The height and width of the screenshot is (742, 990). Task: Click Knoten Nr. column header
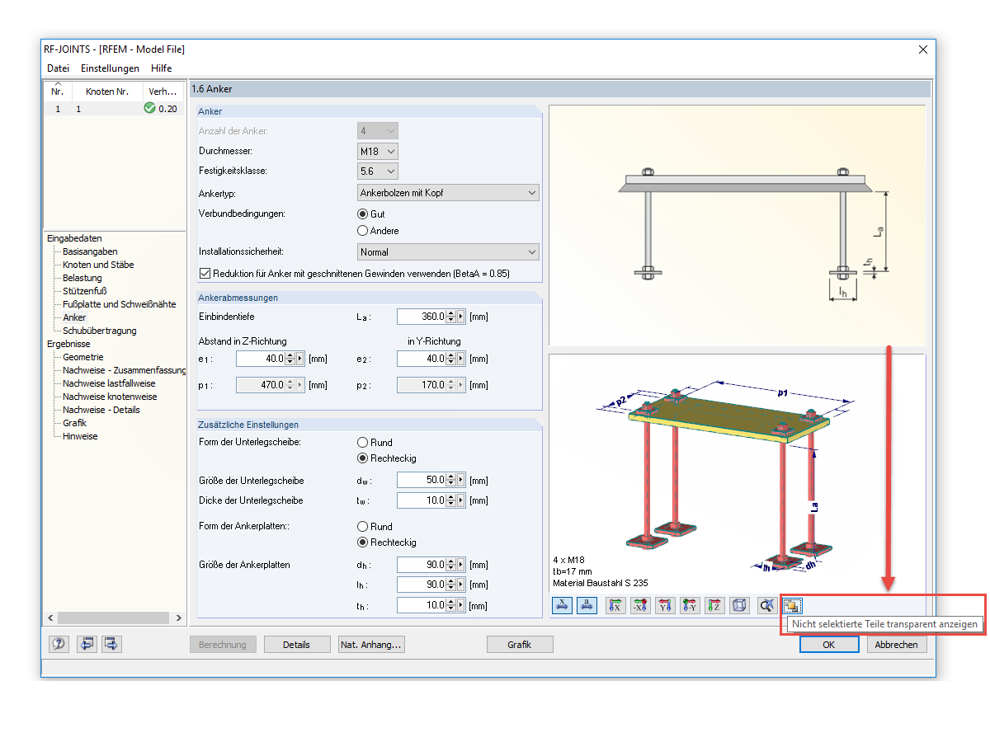(107, 92)
